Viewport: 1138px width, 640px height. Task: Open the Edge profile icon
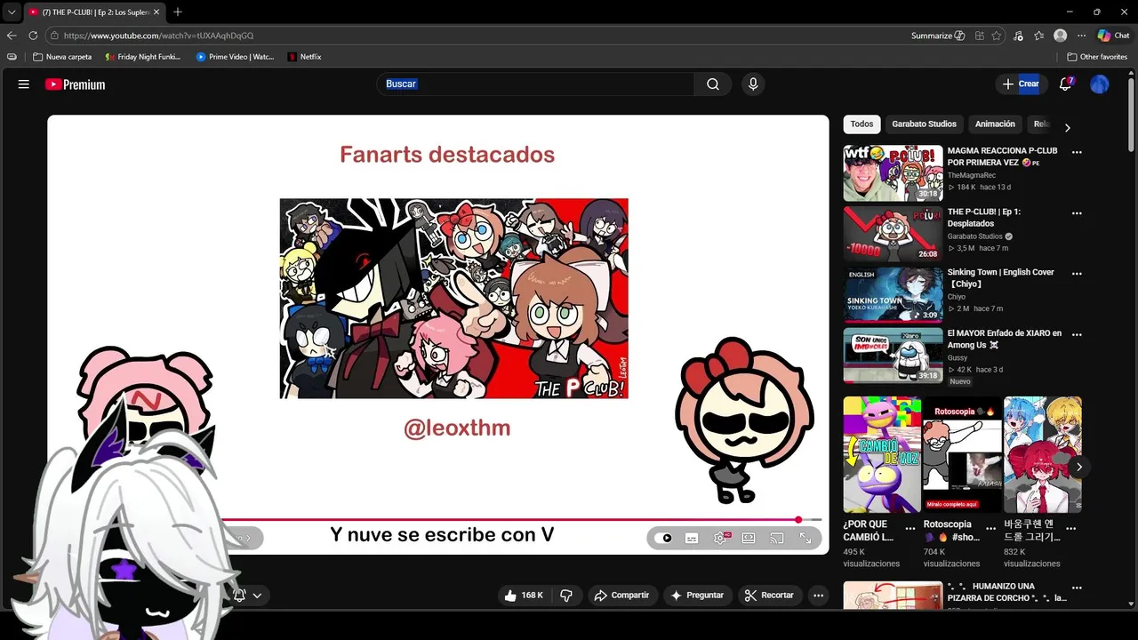point(1060,36)
